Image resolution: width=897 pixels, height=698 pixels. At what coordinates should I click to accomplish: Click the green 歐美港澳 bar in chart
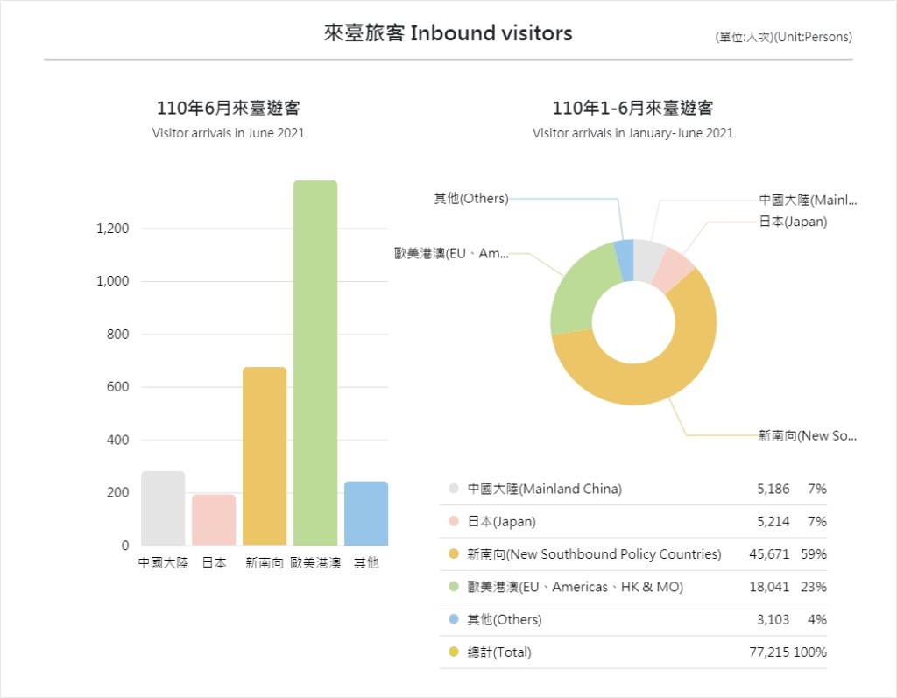click(x=315, y=363)
